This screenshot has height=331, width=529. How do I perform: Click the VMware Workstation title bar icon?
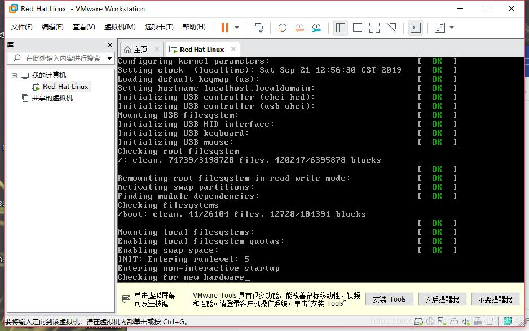pos(13,9)
